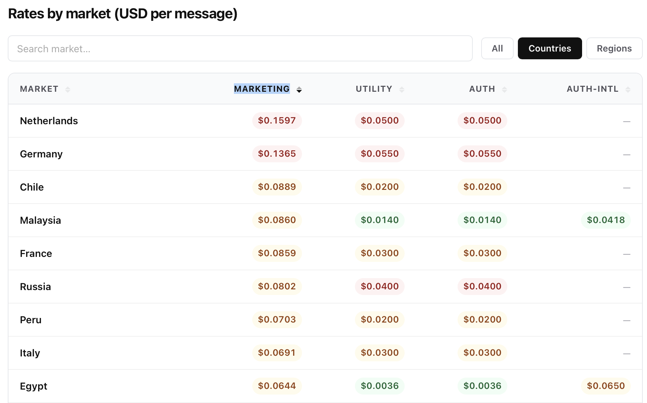
Task: Open sort options for Auth-Intl
Action: pyautogui.click(x=627, y=89)
